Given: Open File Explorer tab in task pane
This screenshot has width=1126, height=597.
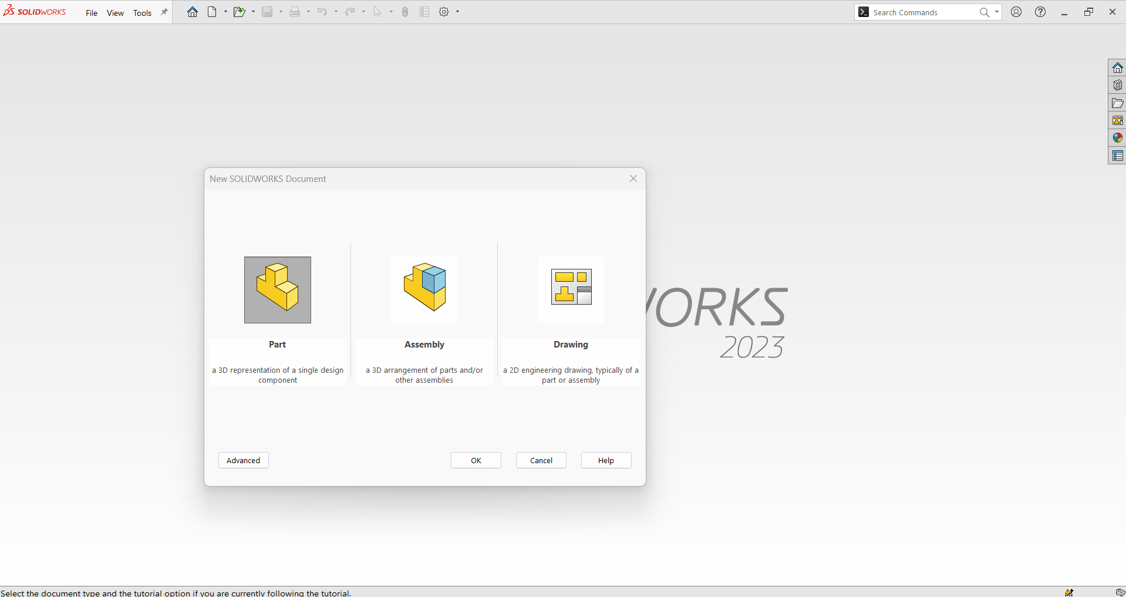Looking at the screenshot, I should click(1117, 103).
